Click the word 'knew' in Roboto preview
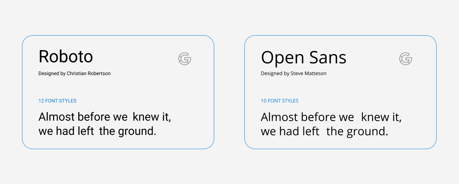 pos(146,117)
